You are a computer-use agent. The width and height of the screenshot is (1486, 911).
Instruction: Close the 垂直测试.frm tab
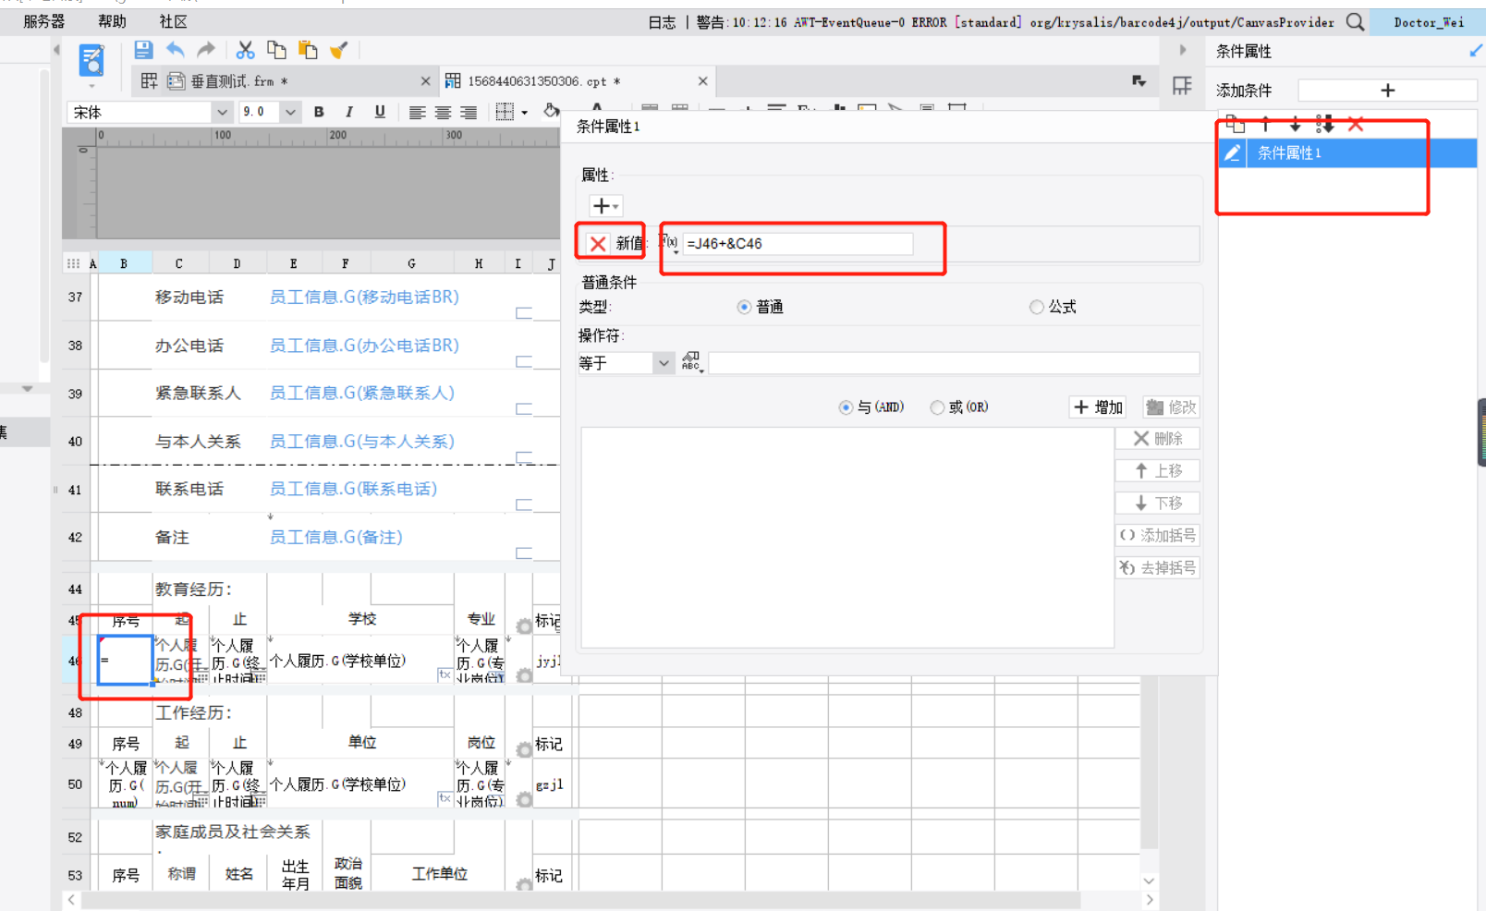pyautogui.click(x=425, y=81)
